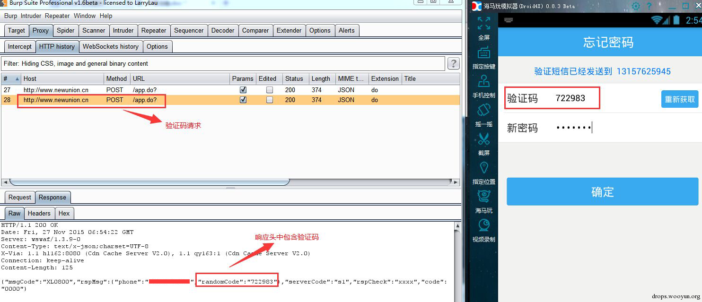Sort history by the # column arrow

point(17,78)
